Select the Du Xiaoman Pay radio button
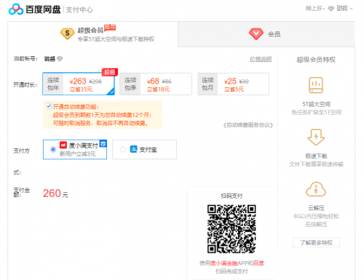 53,149
